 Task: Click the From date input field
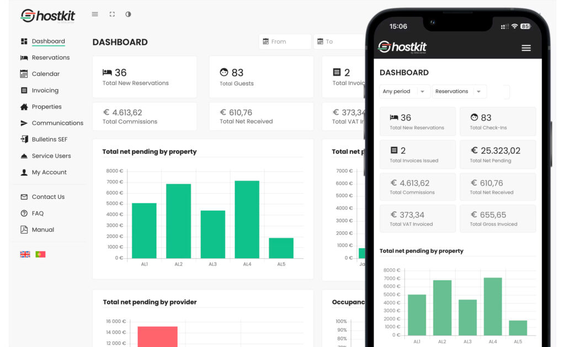coord(285,42)
